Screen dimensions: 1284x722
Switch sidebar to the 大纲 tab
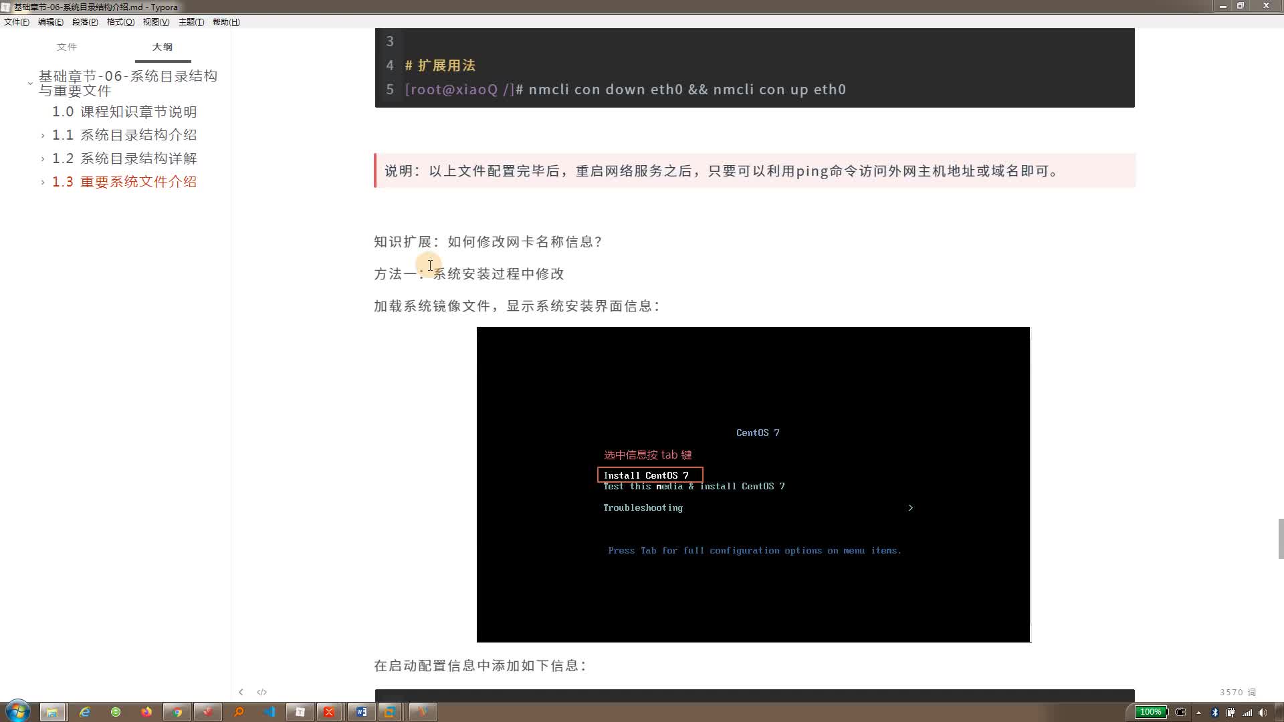163,47
